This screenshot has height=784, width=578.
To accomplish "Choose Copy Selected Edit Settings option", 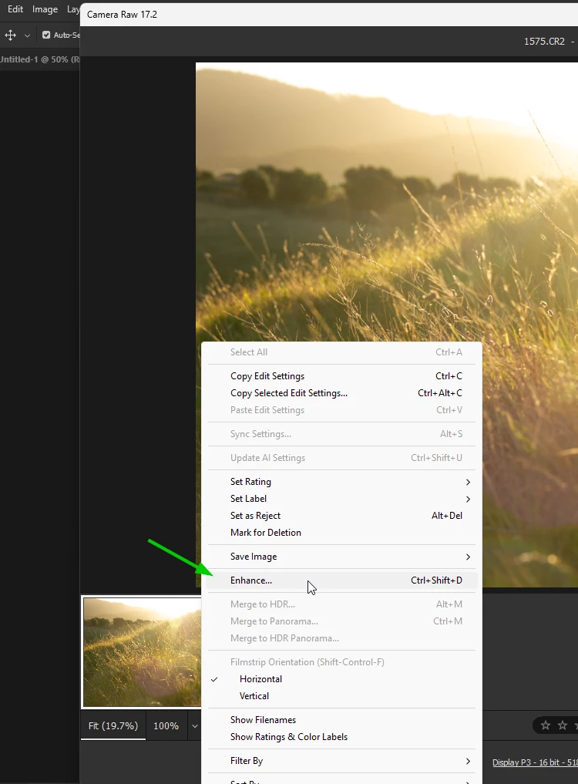I will 341,393.
